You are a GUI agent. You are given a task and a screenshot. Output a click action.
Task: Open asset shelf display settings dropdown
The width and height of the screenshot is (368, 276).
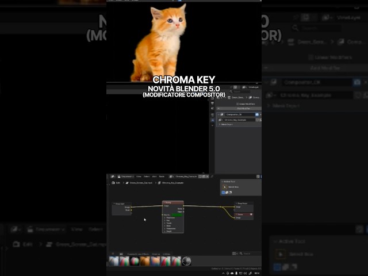point(235,254)
